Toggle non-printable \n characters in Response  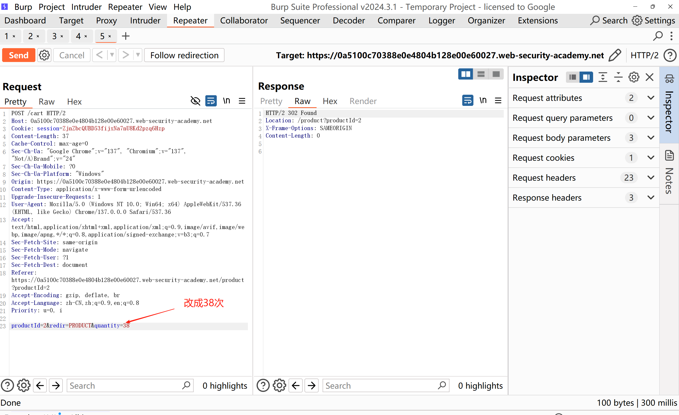pyautogui.click(x=483, y=100)
